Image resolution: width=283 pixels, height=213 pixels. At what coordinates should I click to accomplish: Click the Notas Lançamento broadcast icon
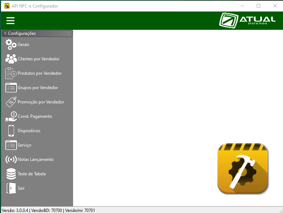(11, 159)
